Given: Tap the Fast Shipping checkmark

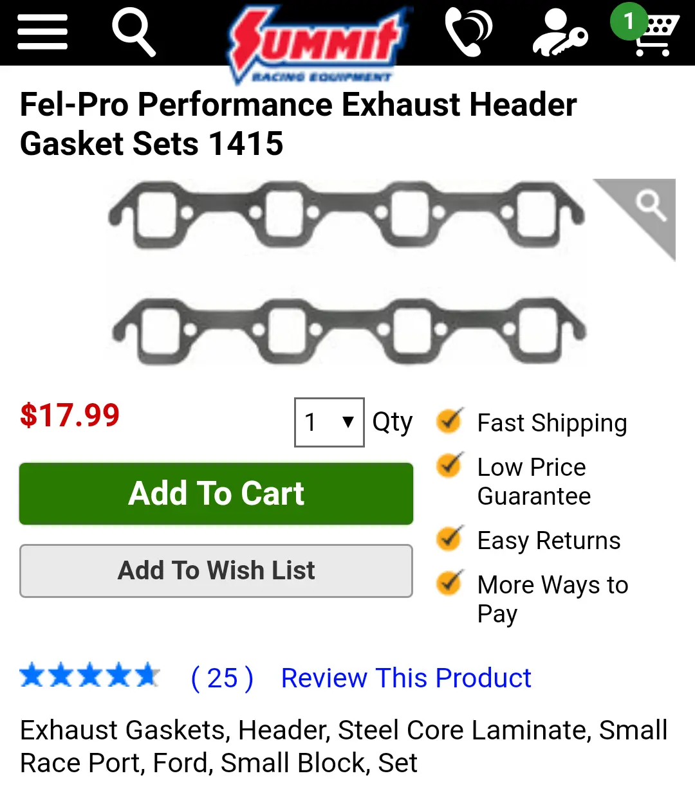Looking at the screenshot, I should (x=449, y=421).
